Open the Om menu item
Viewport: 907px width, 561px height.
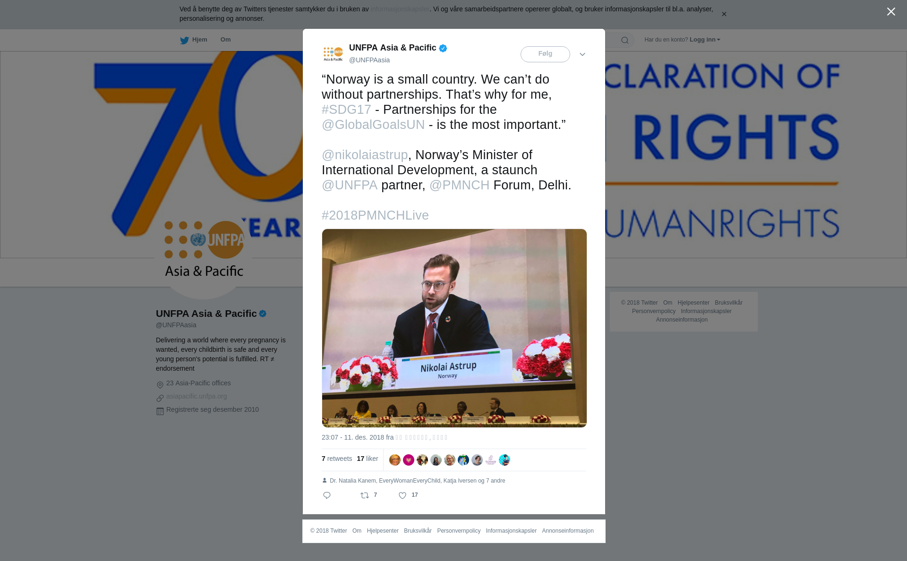[x=225, y=40]
